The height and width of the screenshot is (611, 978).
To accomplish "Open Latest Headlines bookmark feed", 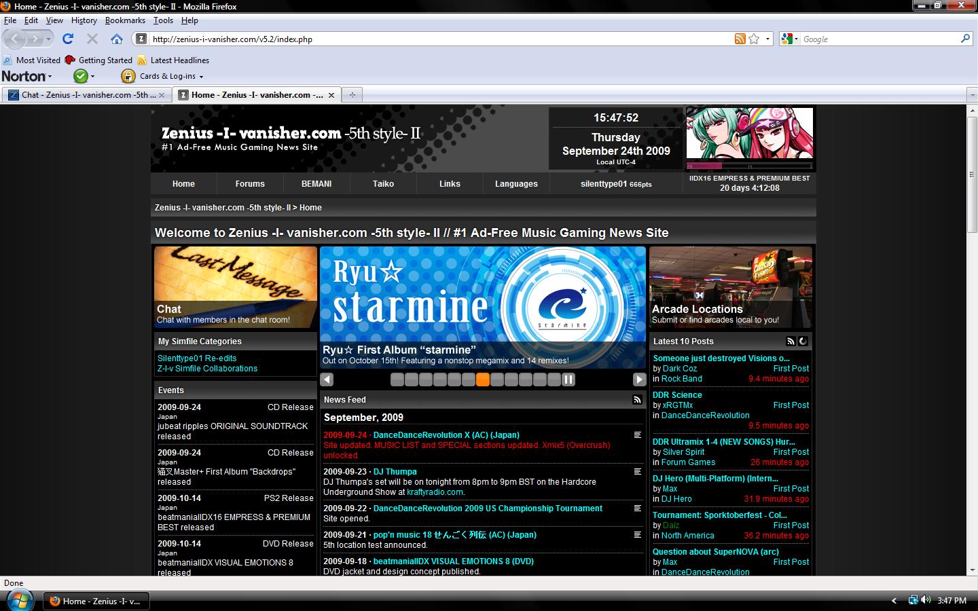I will (173, 60).
